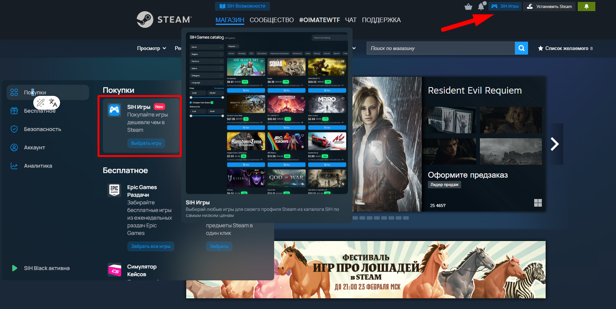Image resolution: width=616 pixels, height=309 pixels.
Task: Click the magic wand icon in floating popup
Action: pos(41,102)
